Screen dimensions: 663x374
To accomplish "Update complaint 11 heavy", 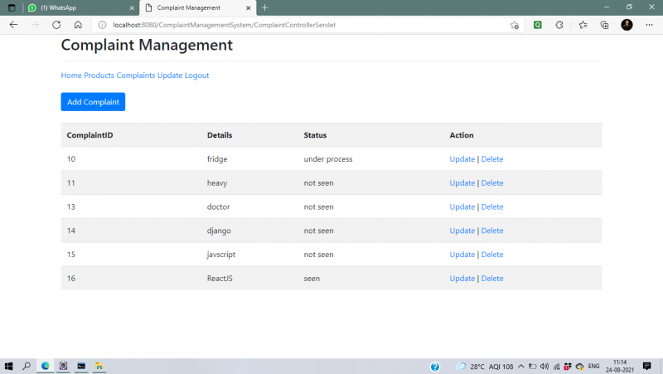I will pyautogui.click(x=462, y=183).
